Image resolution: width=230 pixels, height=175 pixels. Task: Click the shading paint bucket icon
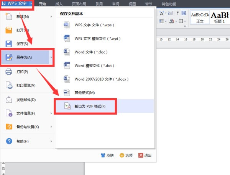click(172, 21)
